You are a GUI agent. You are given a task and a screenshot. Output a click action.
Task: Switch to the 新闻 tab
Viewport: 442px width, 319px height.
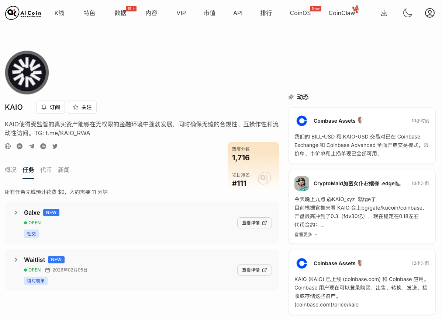pos(64,170)
